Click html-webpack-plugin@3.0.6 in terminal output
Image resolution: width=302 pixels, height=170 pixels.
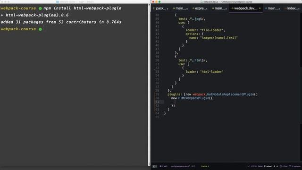click(x=37, y=15)
